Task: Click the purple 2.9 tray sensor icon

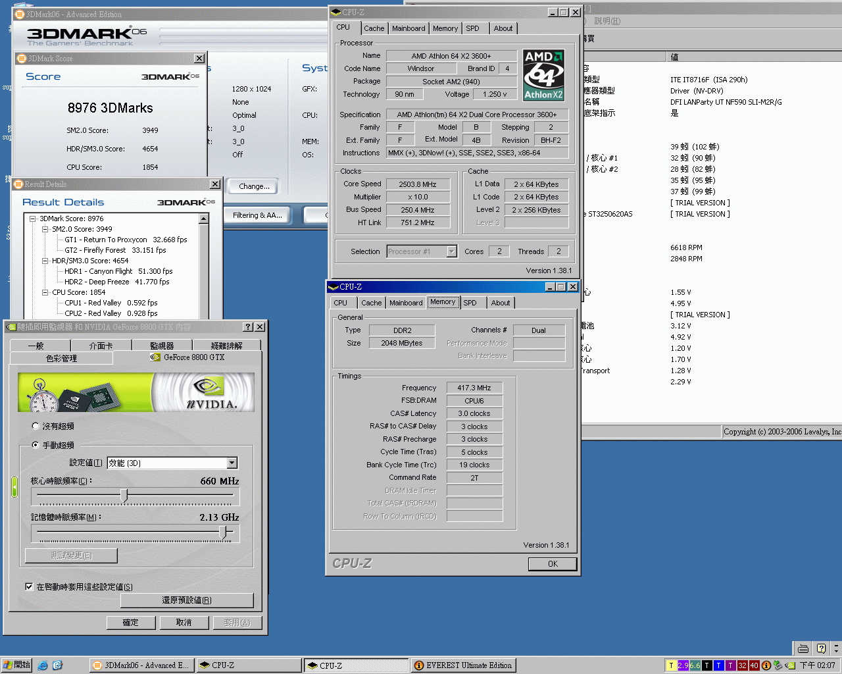Action: point(683,665)
